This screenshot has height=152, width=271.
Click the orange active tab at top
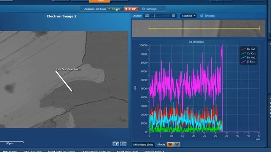(x=100, y=1)
